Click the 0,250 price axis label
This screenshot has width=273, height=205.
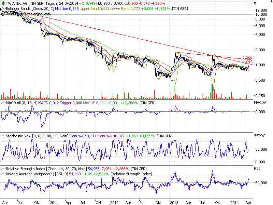click(260, 96)
